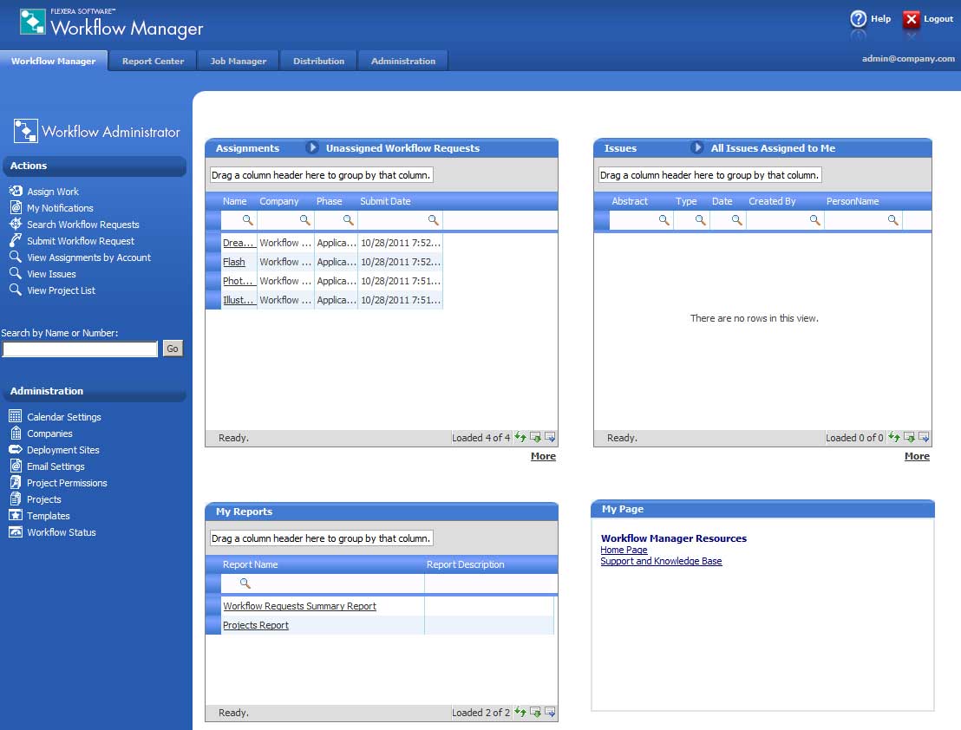Screen dimensions: 961x730
Task: Click the Help text link
Action: click(x=880, y=19)
